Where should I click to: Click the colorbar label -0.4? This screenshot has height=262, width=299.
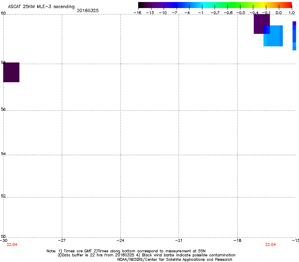(x=254, y=13)
